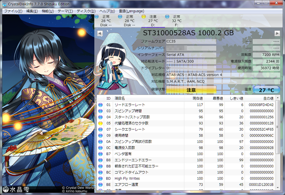Select the エアフロー温度 row name
This screenshot has width=285, height=195.
(126, 185)
